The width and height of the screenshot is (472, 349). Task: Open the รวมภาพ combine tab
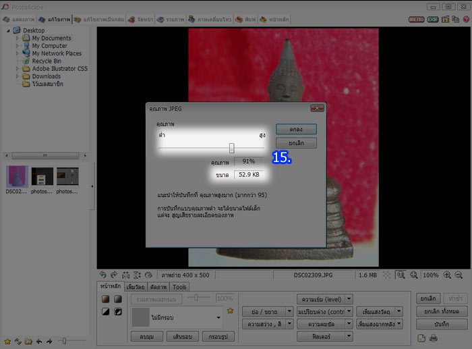tap(171, 20)
